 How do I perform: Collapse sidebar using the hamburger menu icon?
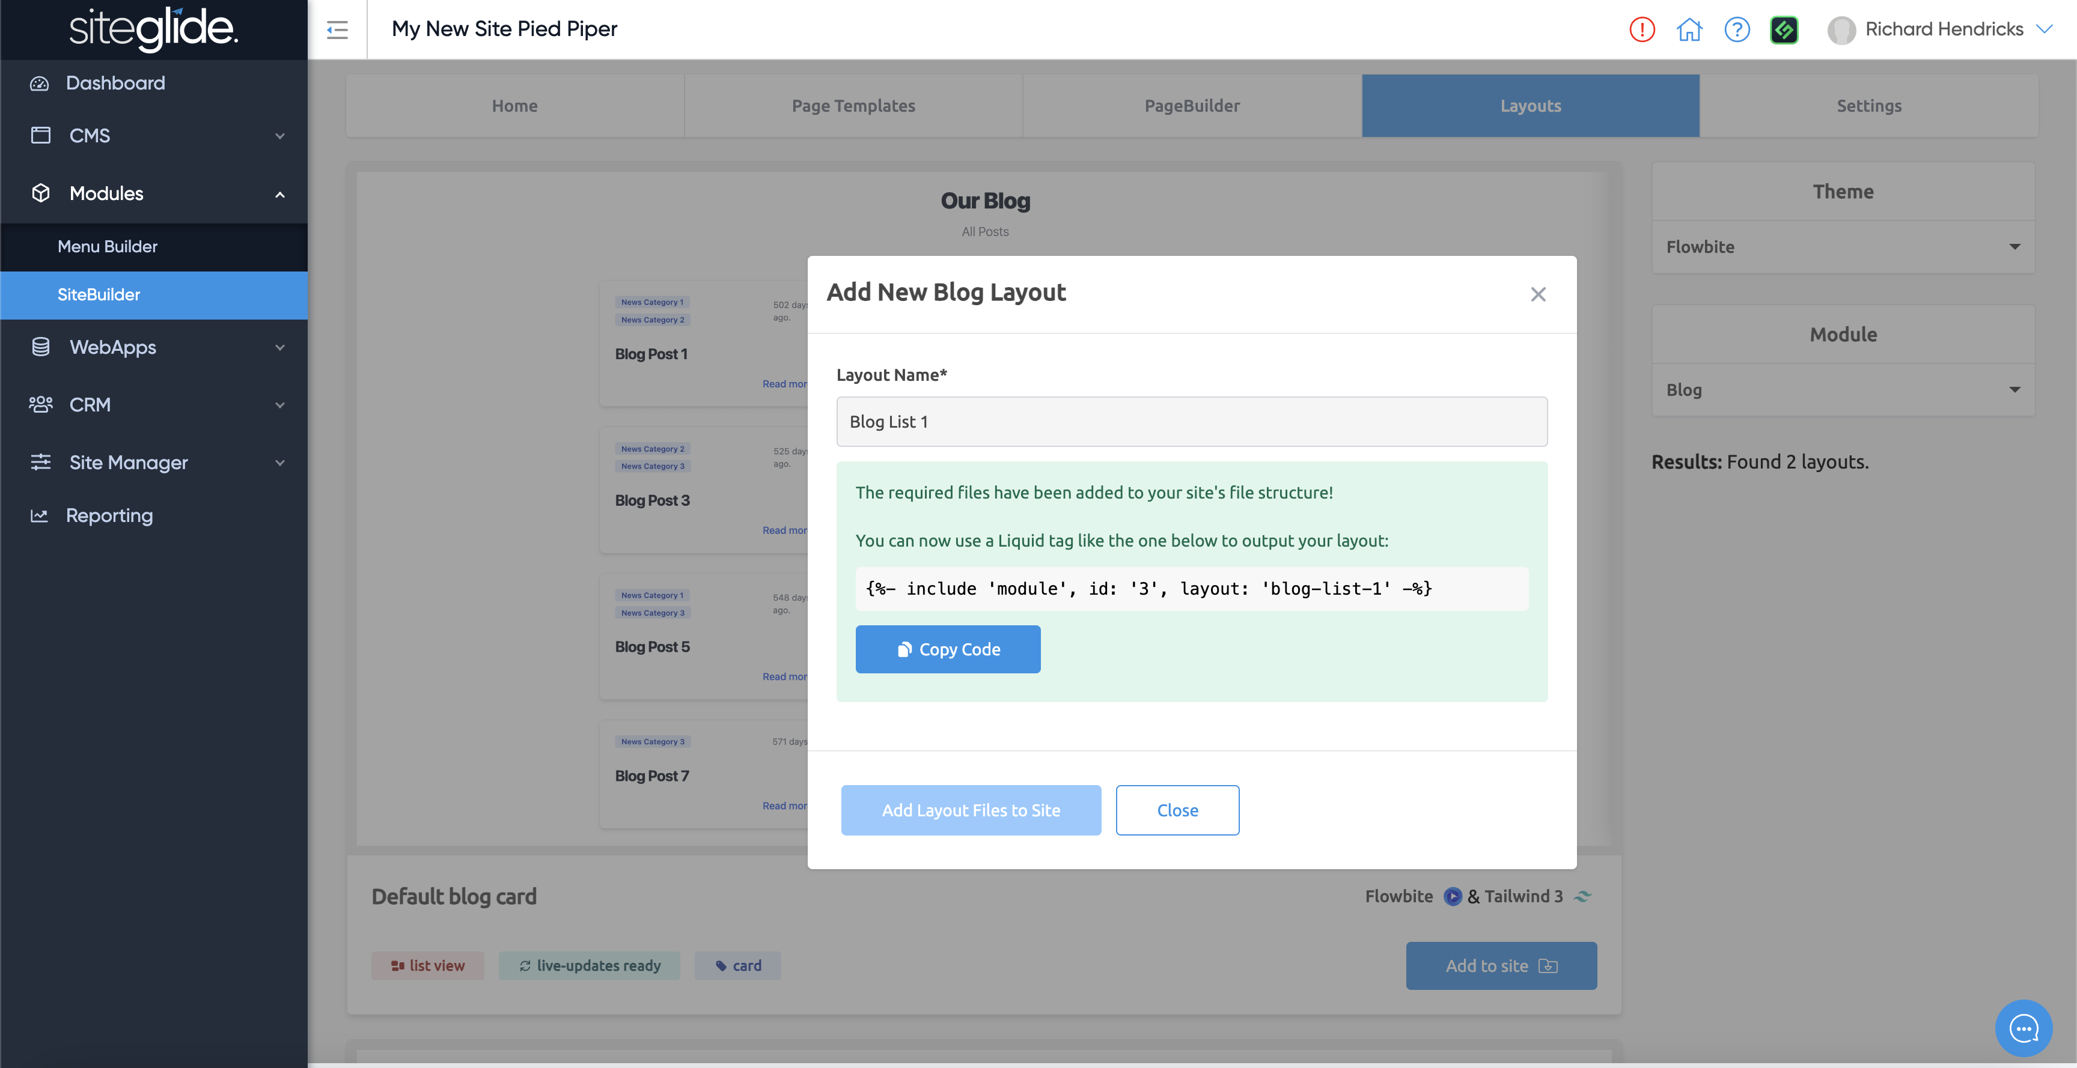click(x=337, y=30)
